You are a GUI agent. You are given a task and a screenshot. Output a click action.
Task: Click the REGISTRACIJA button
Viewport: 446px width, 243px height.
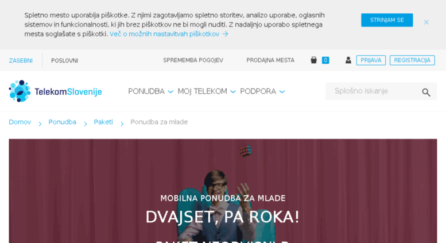point(412,60)
